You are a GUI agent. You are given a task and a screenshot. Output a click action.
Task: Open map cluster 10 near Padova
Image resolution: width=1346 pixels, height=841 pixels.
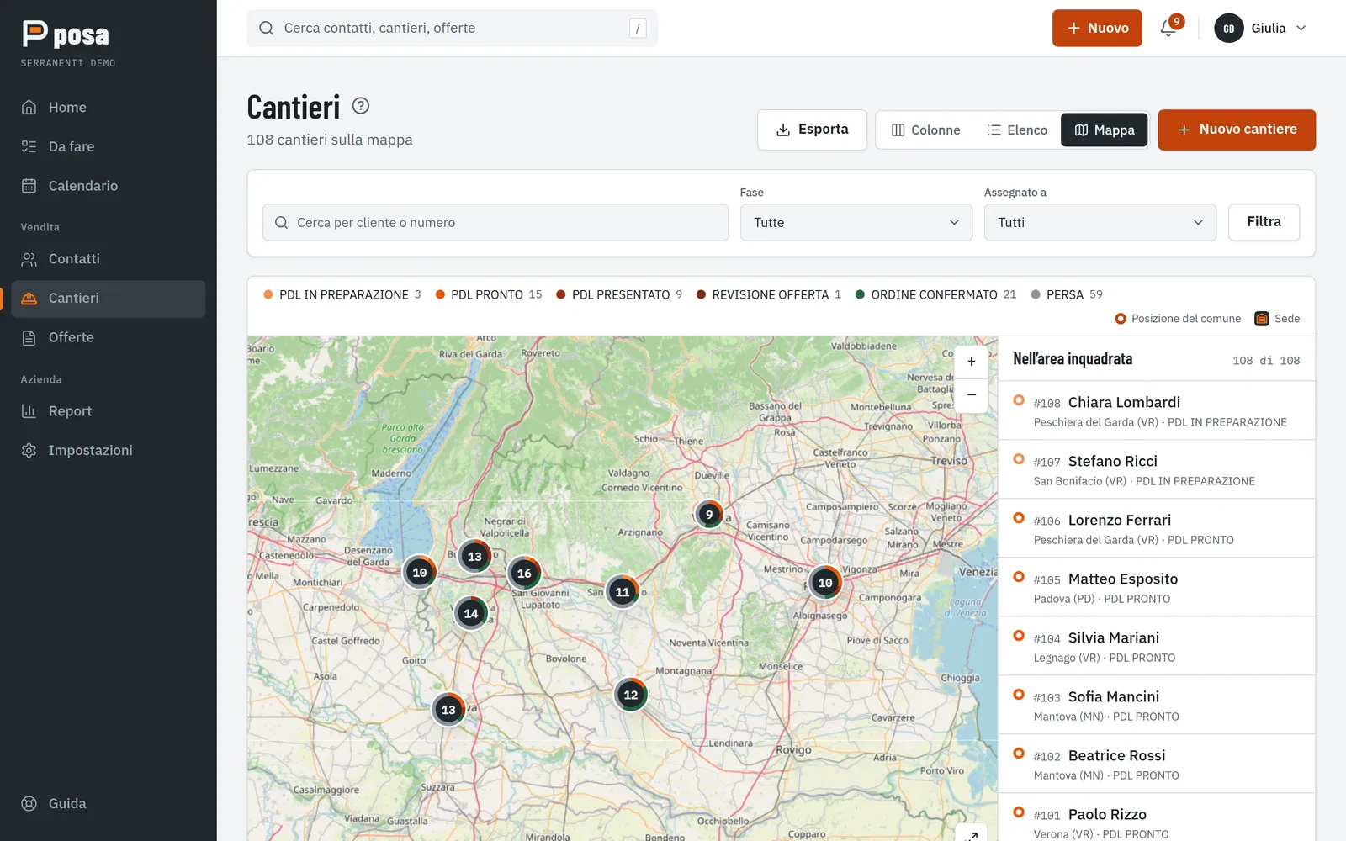pos(825,582)
